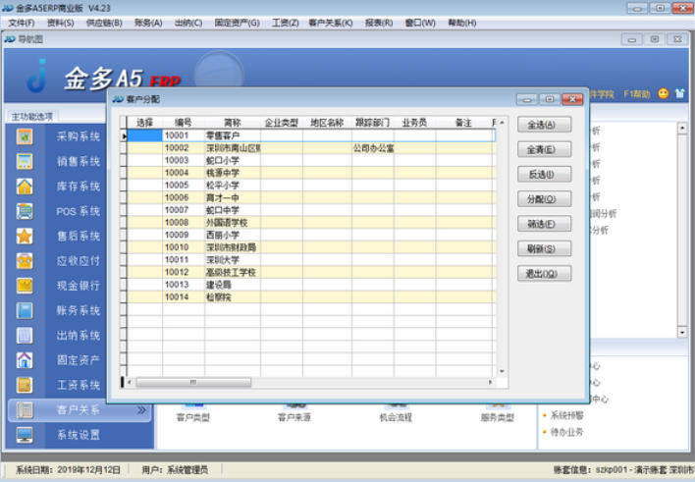This screenshot has height=482, width=695.
Task: Open the 客户关系 phone icon
Action: click(25, 409)
